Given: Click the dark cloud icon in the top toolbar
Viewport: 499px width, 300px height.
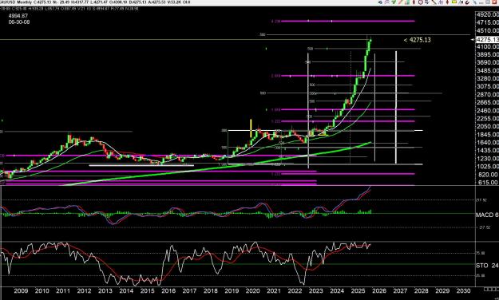Looking at the screenshot, I should (380, 2).
